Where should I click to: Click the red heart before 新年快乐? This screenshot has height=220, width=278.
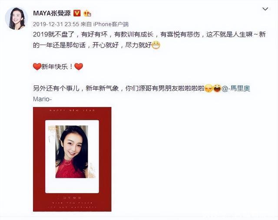point(37,67)
